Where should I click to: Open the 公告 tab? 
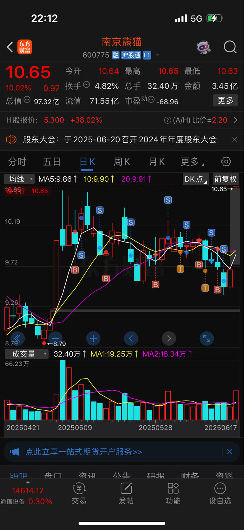122,475
